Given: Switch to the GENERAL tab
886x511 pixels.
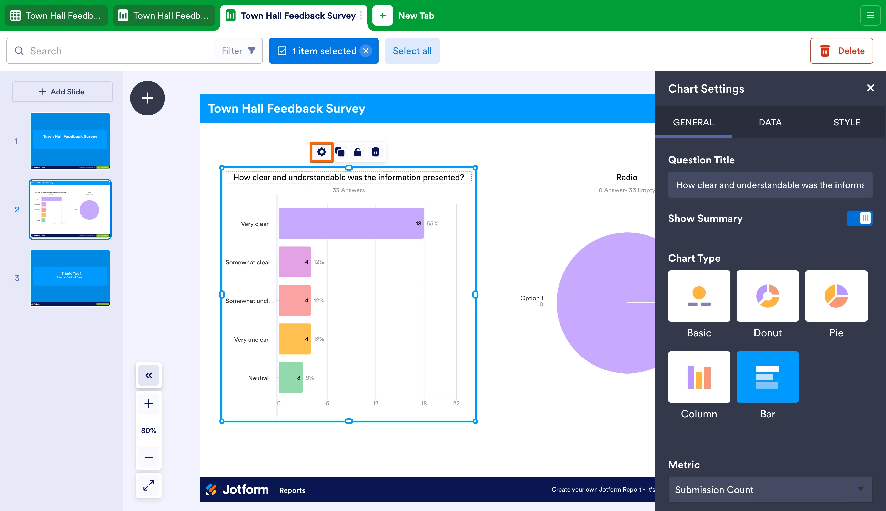Looking at the screenshot, I should (693, 122).
